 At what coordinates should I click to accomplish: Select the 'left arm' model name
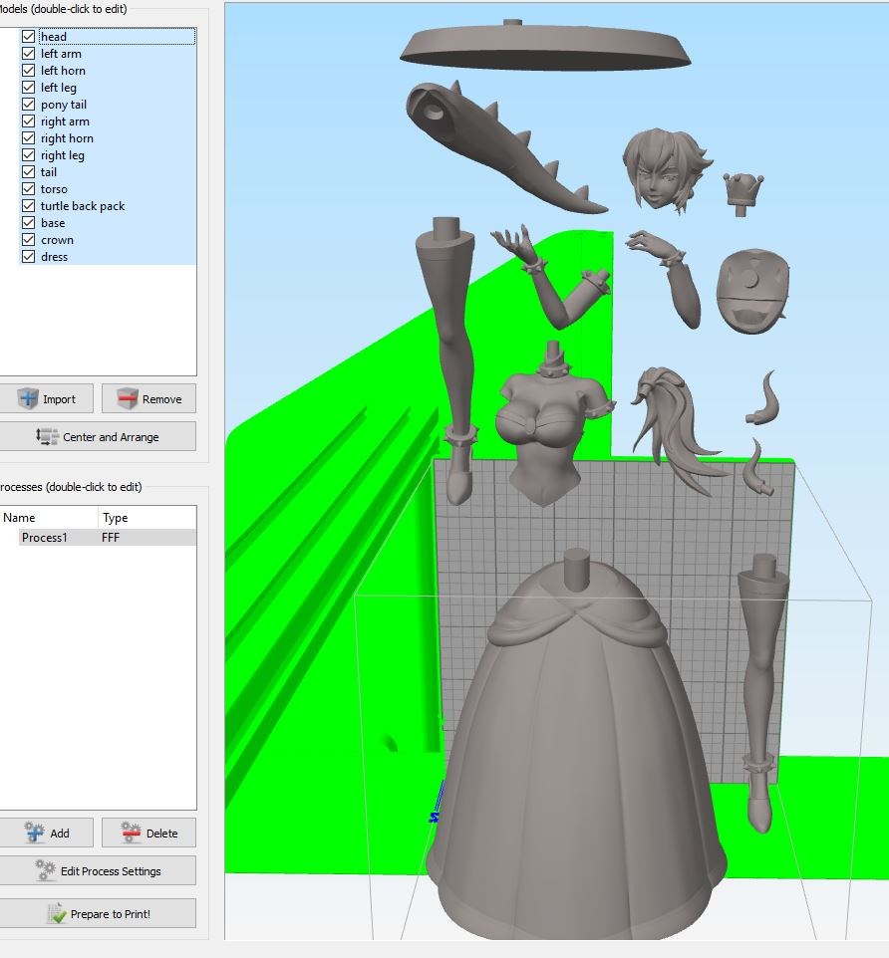coord(61,54)
